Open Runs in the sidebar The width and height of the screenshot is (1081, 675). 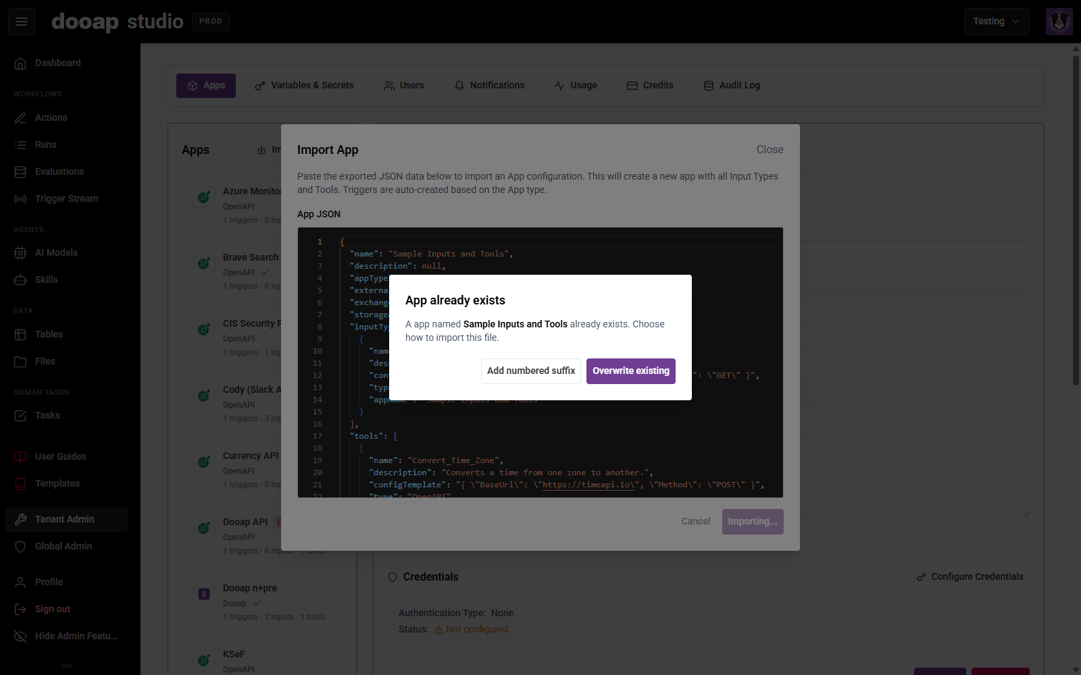(x=66, y=144)
